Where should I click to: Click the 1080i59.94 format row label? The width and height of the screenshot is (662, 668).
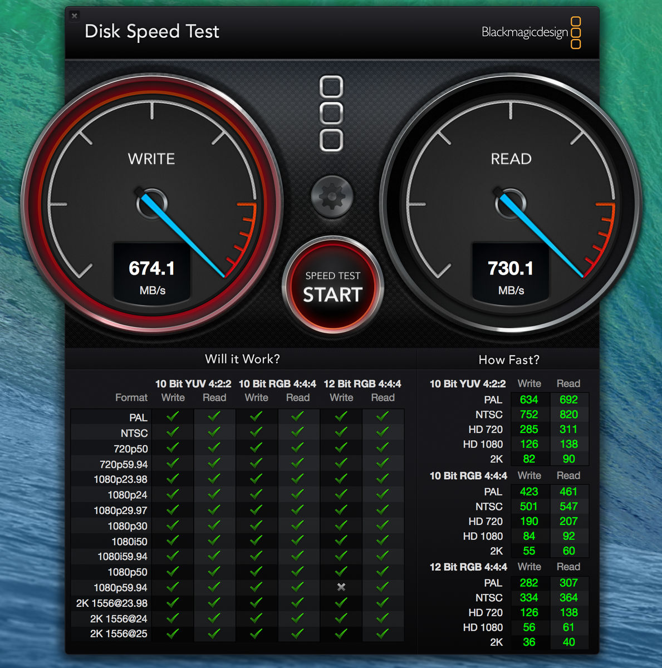[122, 557]
